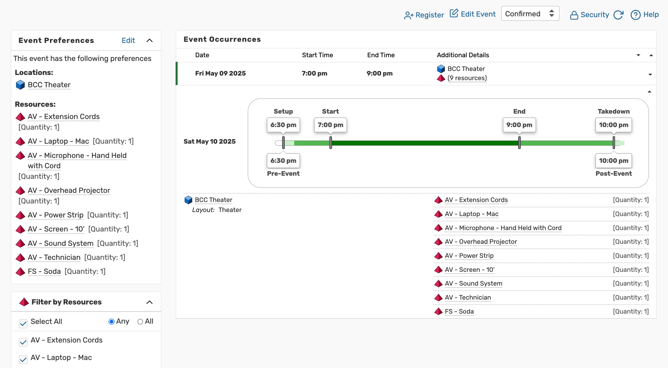The image size is (668, 368).
Task: Click red diamond icon in Filter by Resources
Action: (x=24, y=302)
